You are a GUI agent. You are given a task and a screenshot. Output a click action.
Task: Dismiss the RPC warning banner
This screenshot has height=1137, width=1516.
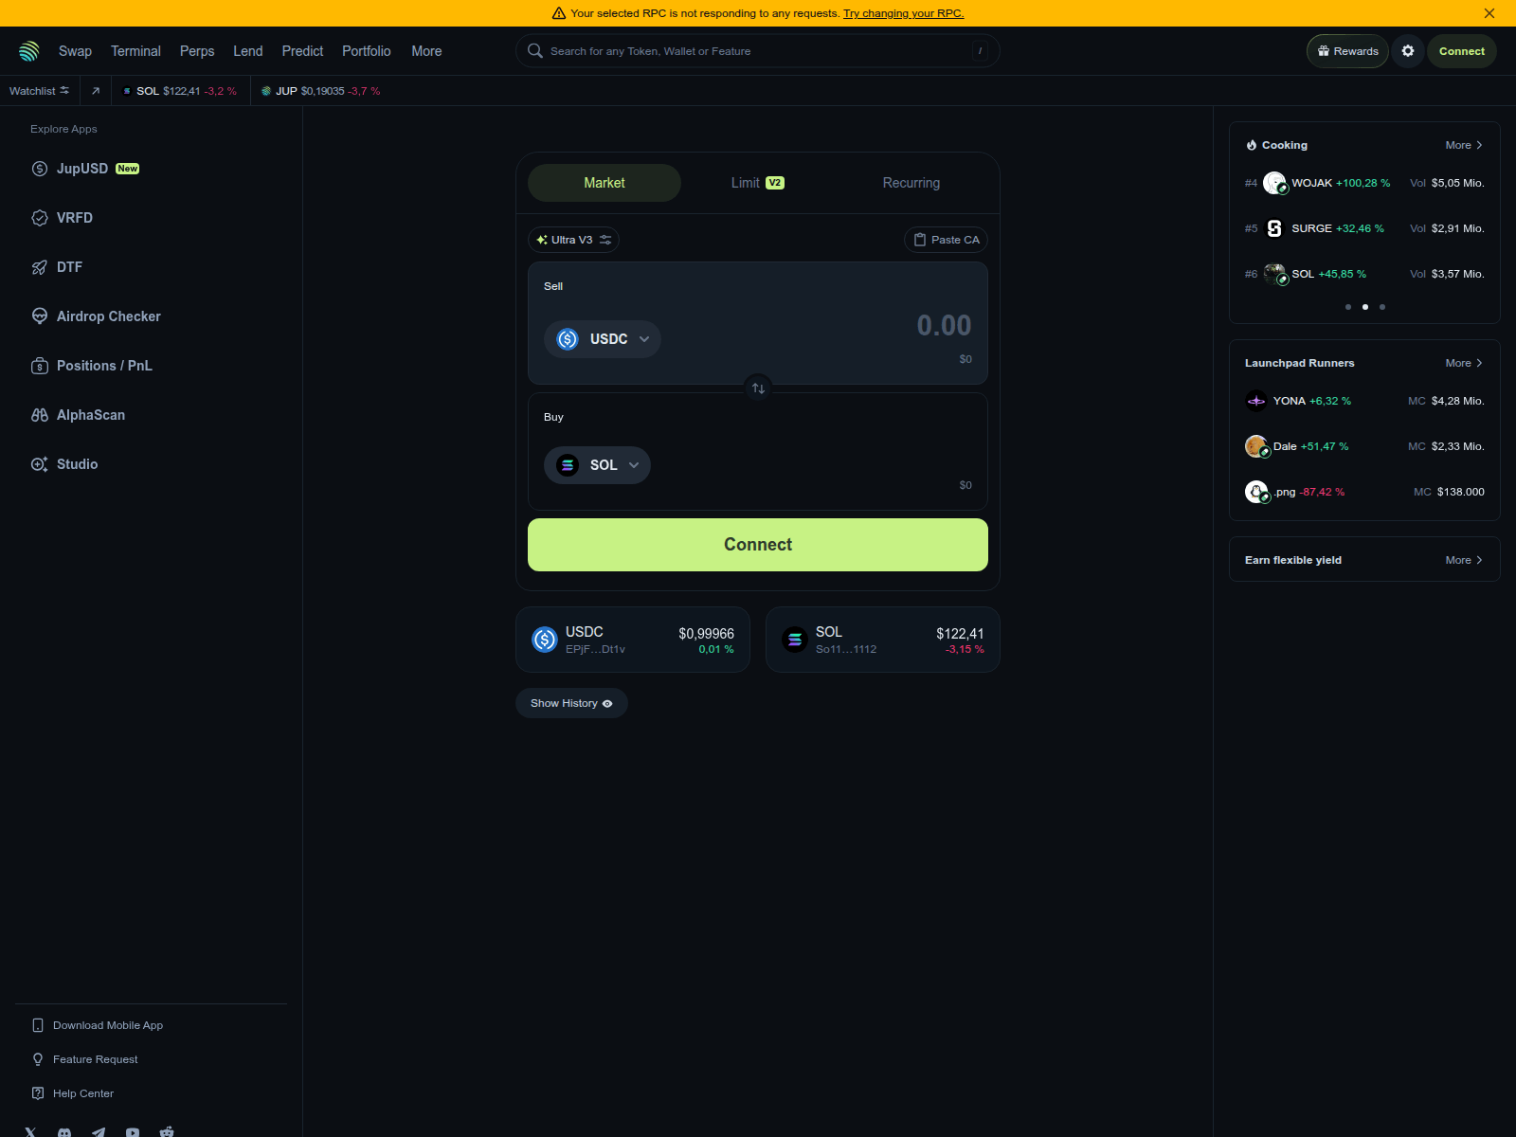[1489, 13]
